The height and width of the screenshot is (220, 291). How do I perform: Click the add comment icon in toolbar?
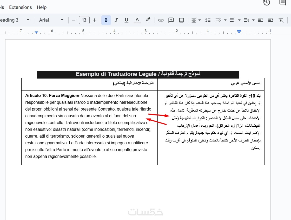coord(171,20)
